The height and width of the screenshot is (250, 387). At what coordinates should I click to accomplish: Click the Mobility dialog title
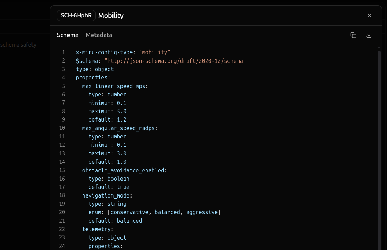111,16
